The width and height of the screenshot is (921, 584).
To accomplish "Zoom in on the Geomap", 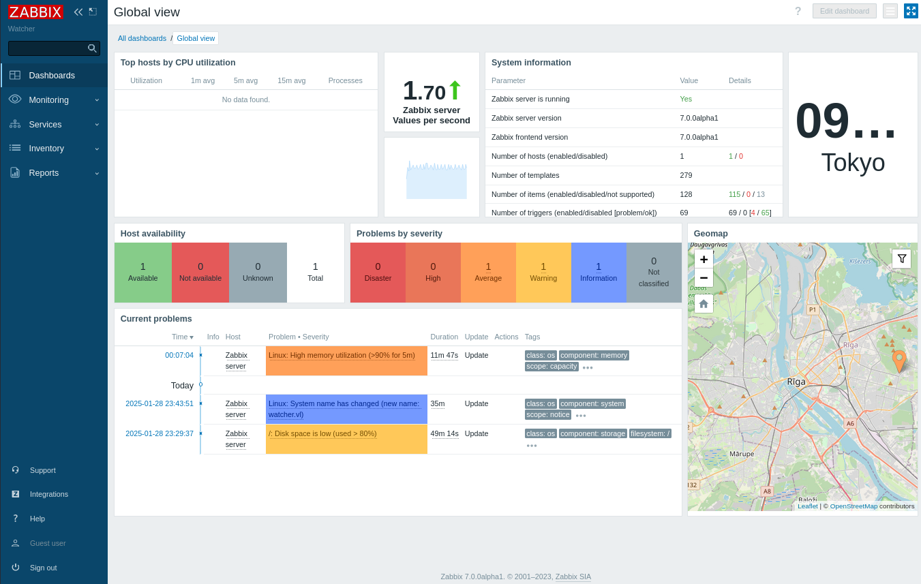I will tap(704, 259).
